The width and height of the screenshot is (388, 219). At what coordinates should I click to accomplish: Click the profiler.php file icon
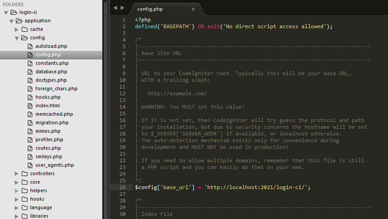click(x=30, y=140)
